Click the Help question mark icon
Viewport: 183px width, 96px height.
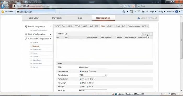(176, 12)
